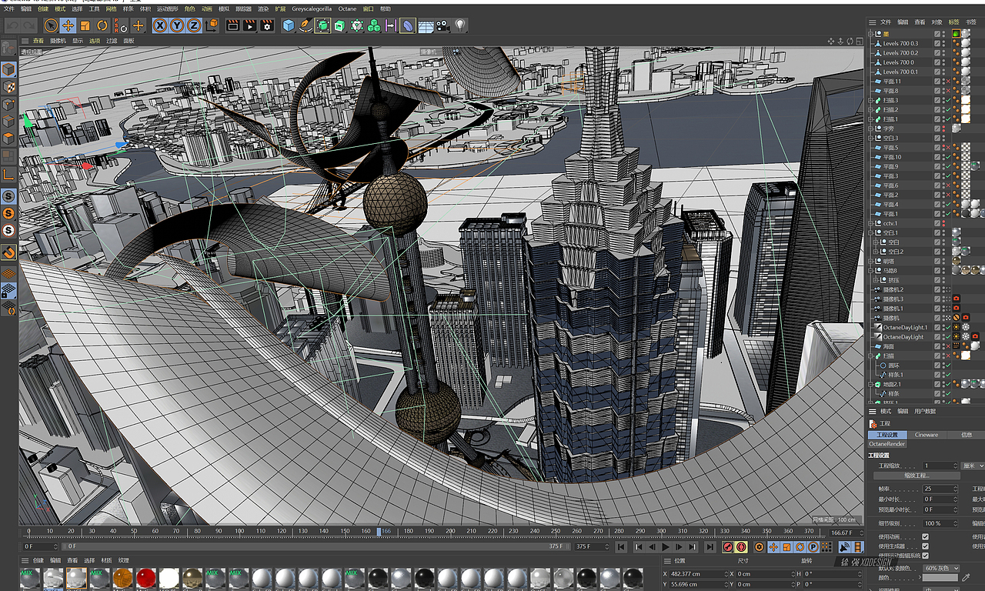The height and width of the screenshot is (591, 985).
Task: Select the Scale tool in the top toolbar
Action: (85, 25)
